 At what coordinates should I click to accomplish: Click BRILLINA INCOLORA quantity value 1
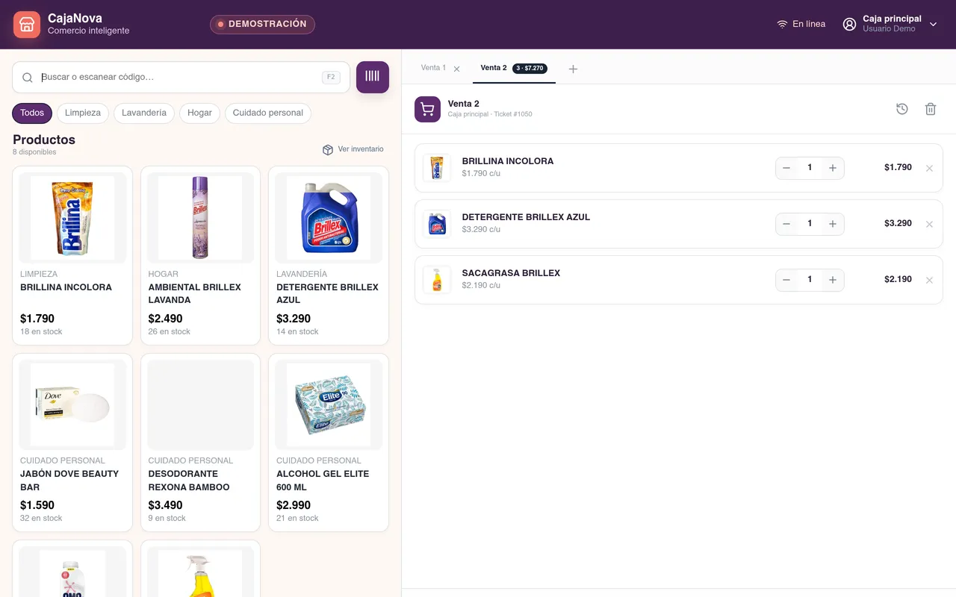[810, 168]
